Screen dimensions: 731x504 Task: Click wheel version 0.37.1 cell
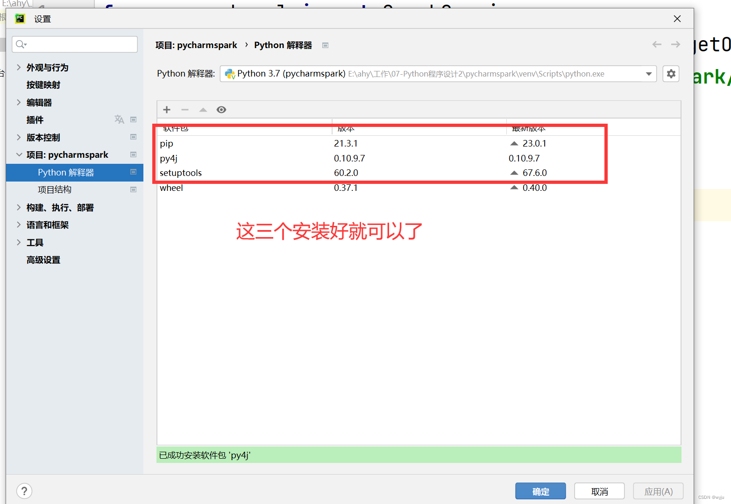click(x=346, y=188)
